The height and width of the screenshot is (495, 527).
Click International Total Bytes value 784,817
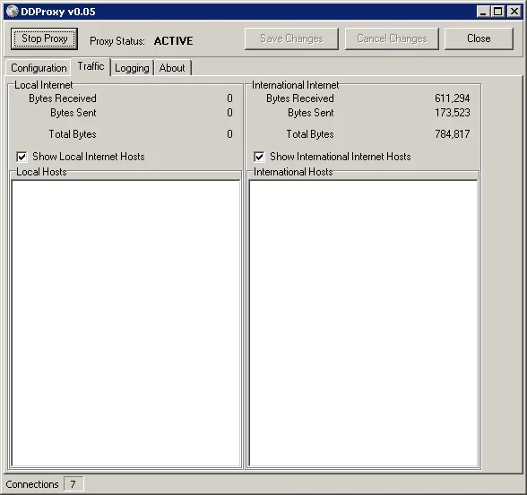[x=452, y=134]
